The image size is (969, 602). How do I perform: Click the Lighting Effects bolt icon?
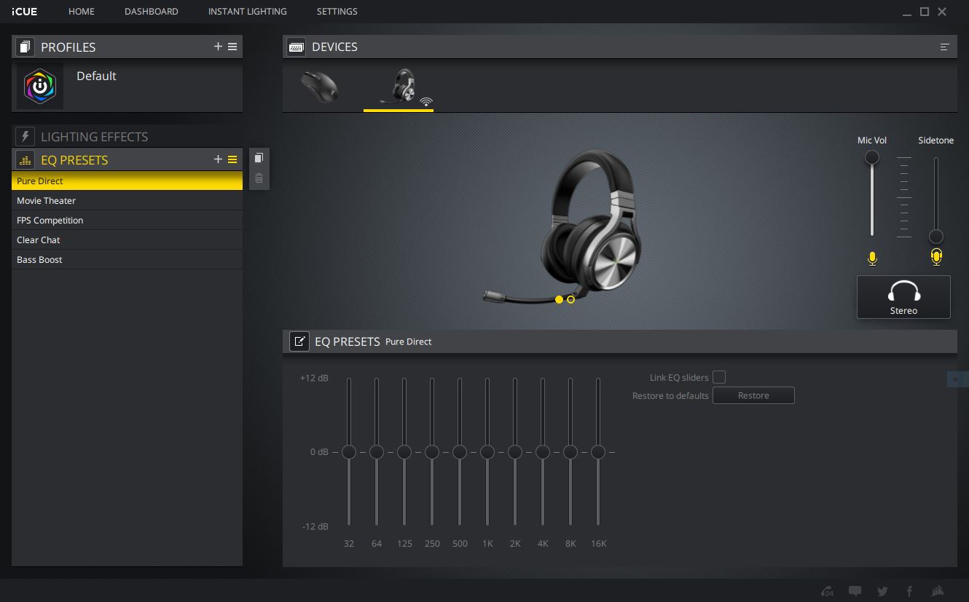pyautogui.click(x=25, y=137)
